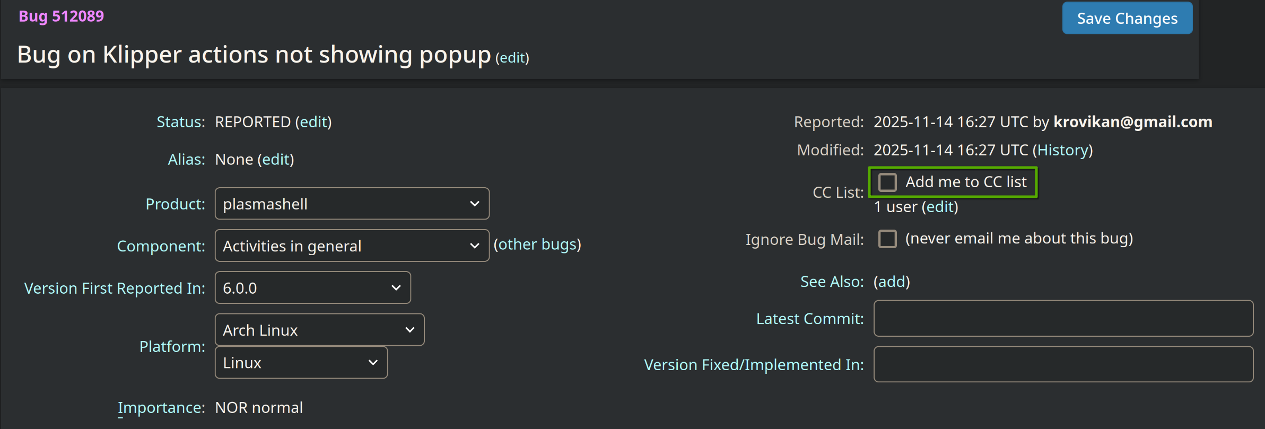Enable never email me about this bug
The image size is (1265, 429).
887,239
